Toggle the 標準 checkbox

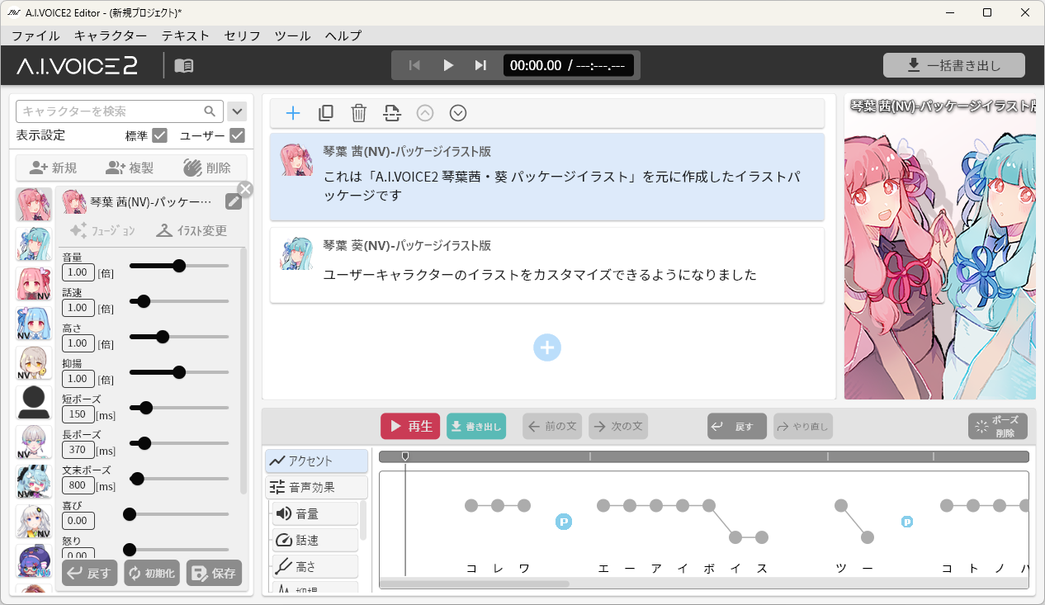(x=160, y=135)
